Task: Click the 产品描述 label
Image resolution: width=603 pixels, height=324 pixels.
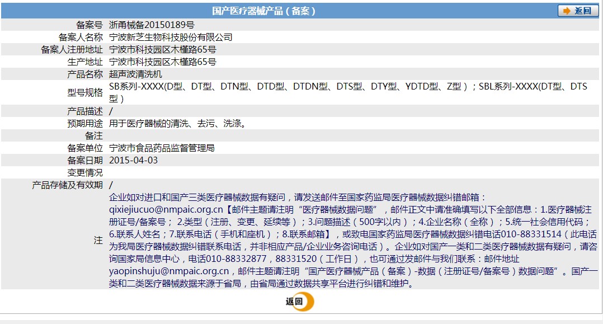Action: click(x=85, y=111)
